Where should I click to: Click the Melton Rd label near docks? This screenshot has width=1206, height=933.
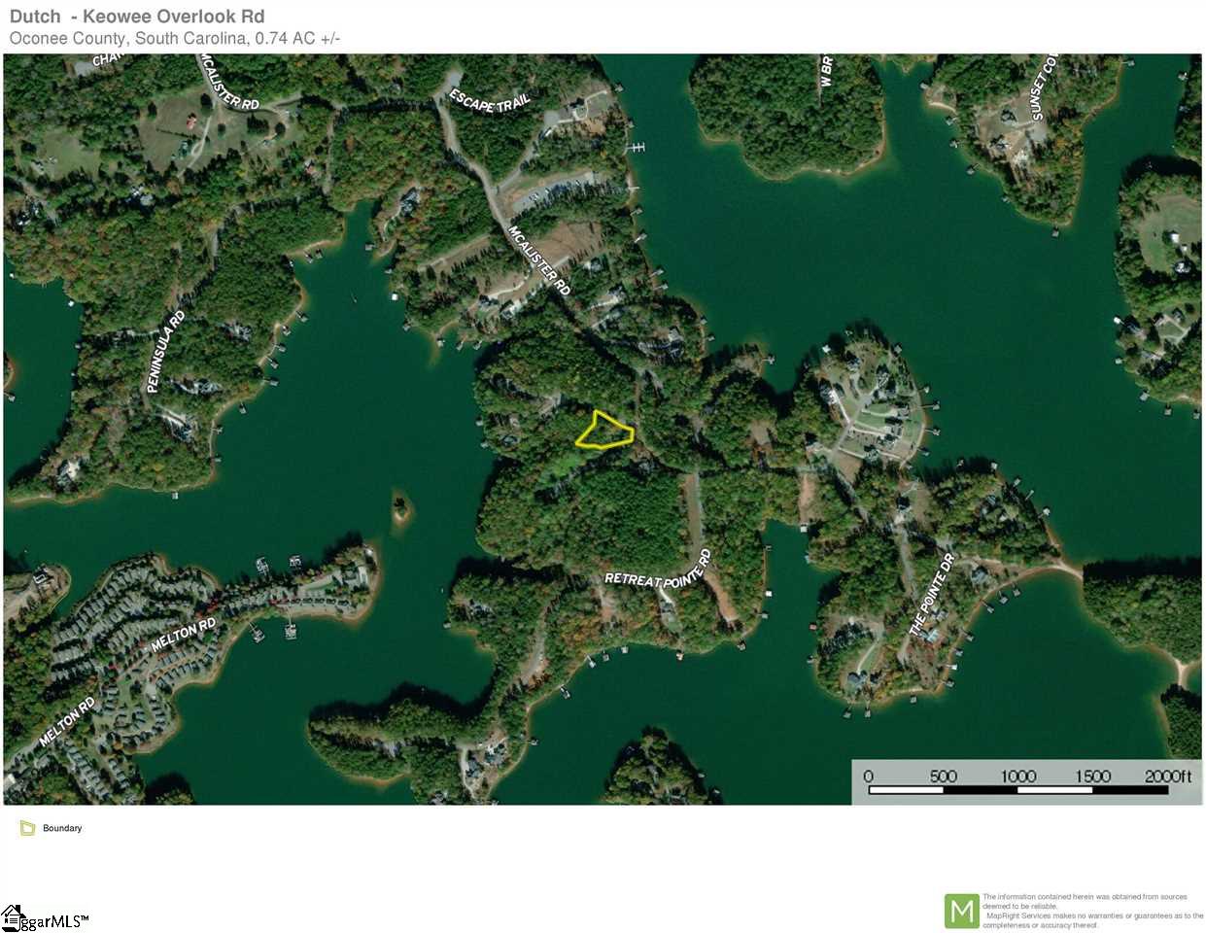click(184, 634)
